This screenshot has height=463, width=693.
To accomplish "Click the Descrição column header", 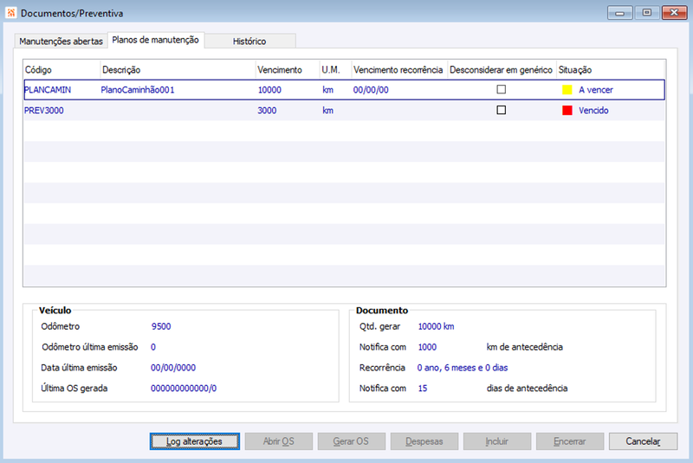I will pyautogui.click(x=178, y=70).
